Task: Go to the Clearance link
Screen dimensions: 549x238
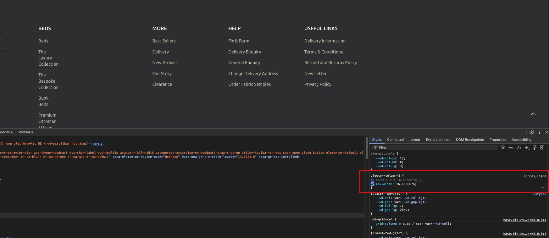Action: pos(162,84)
